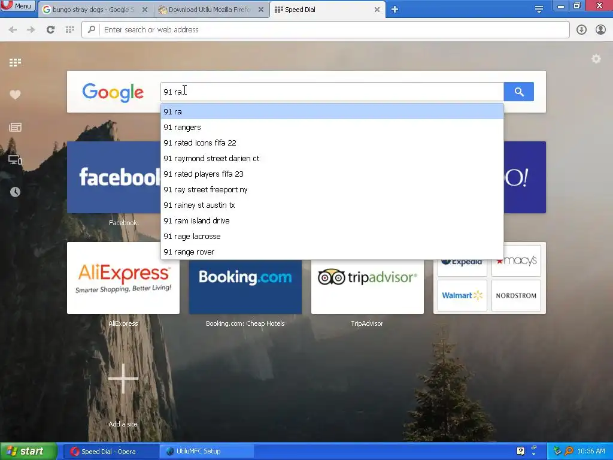
Task: Open a new tab with plus icon
Action: pos(395,10)
